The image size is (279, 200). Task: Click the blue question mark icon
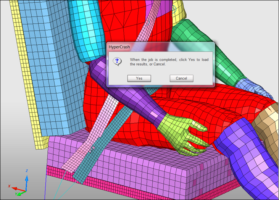tap(118, 61)
